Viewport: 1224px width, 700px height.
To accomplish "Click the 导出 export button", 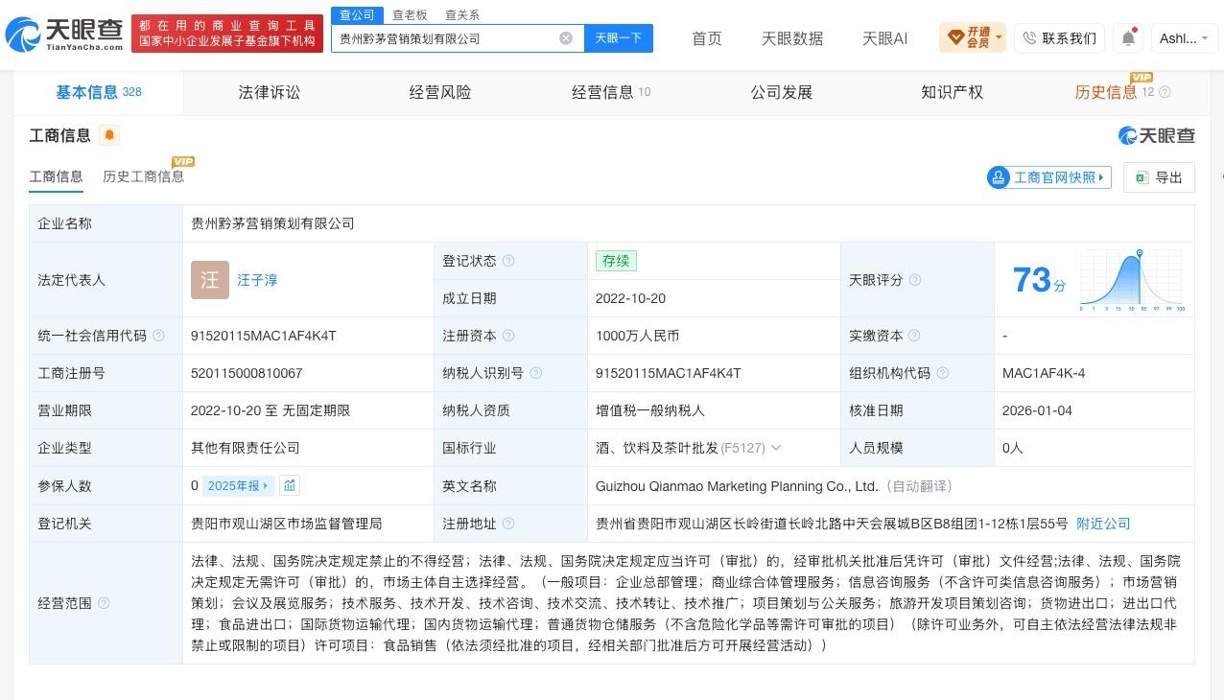I will click(x=1159, y=177).
